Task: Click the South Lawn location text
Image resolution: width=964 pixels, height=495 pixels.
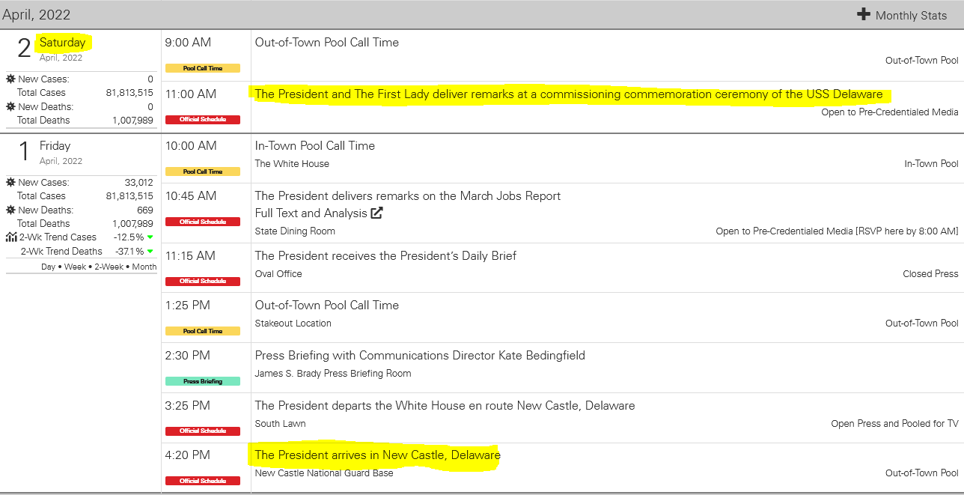Action: click(x=280, y=424)
